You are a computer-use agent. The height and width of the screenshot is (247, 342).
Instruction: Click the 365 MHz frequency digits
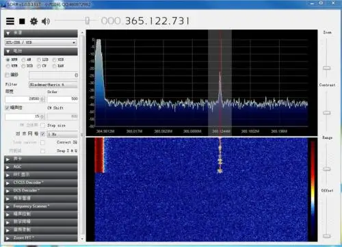[x=135, y=21]
